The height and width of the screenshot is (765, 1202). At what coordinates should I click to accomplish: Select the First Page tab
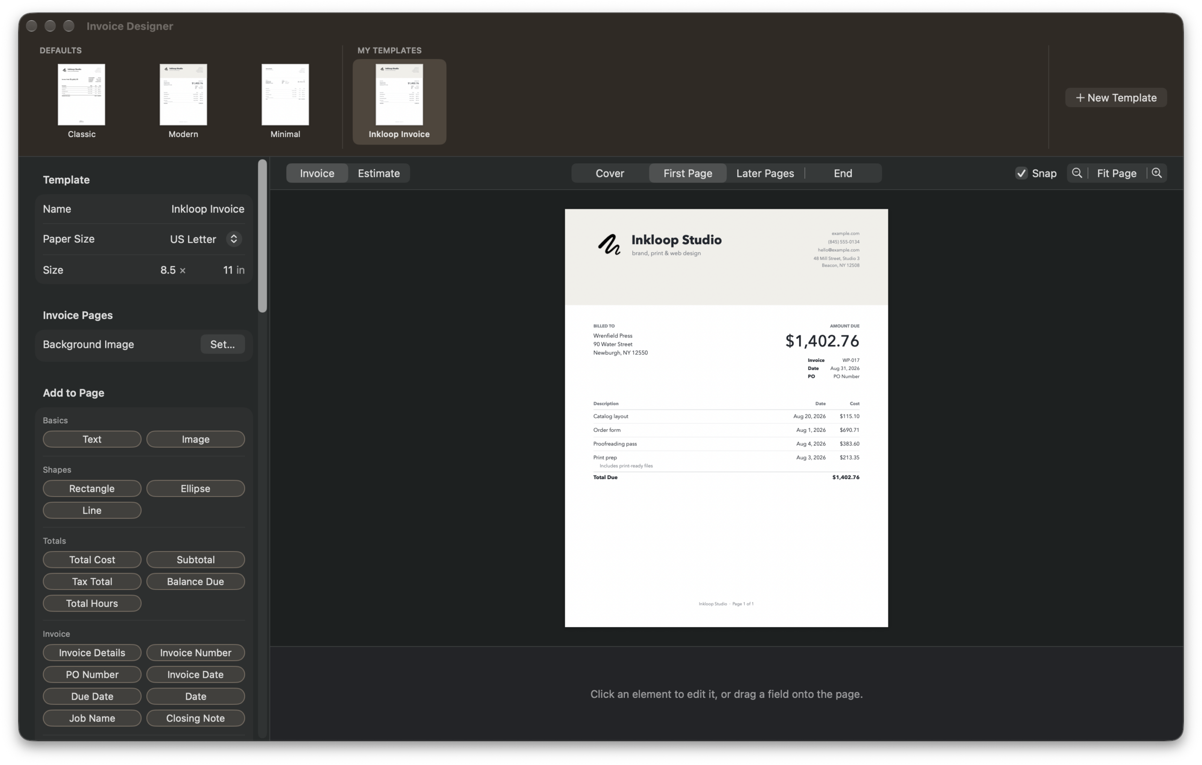[687, 173]
